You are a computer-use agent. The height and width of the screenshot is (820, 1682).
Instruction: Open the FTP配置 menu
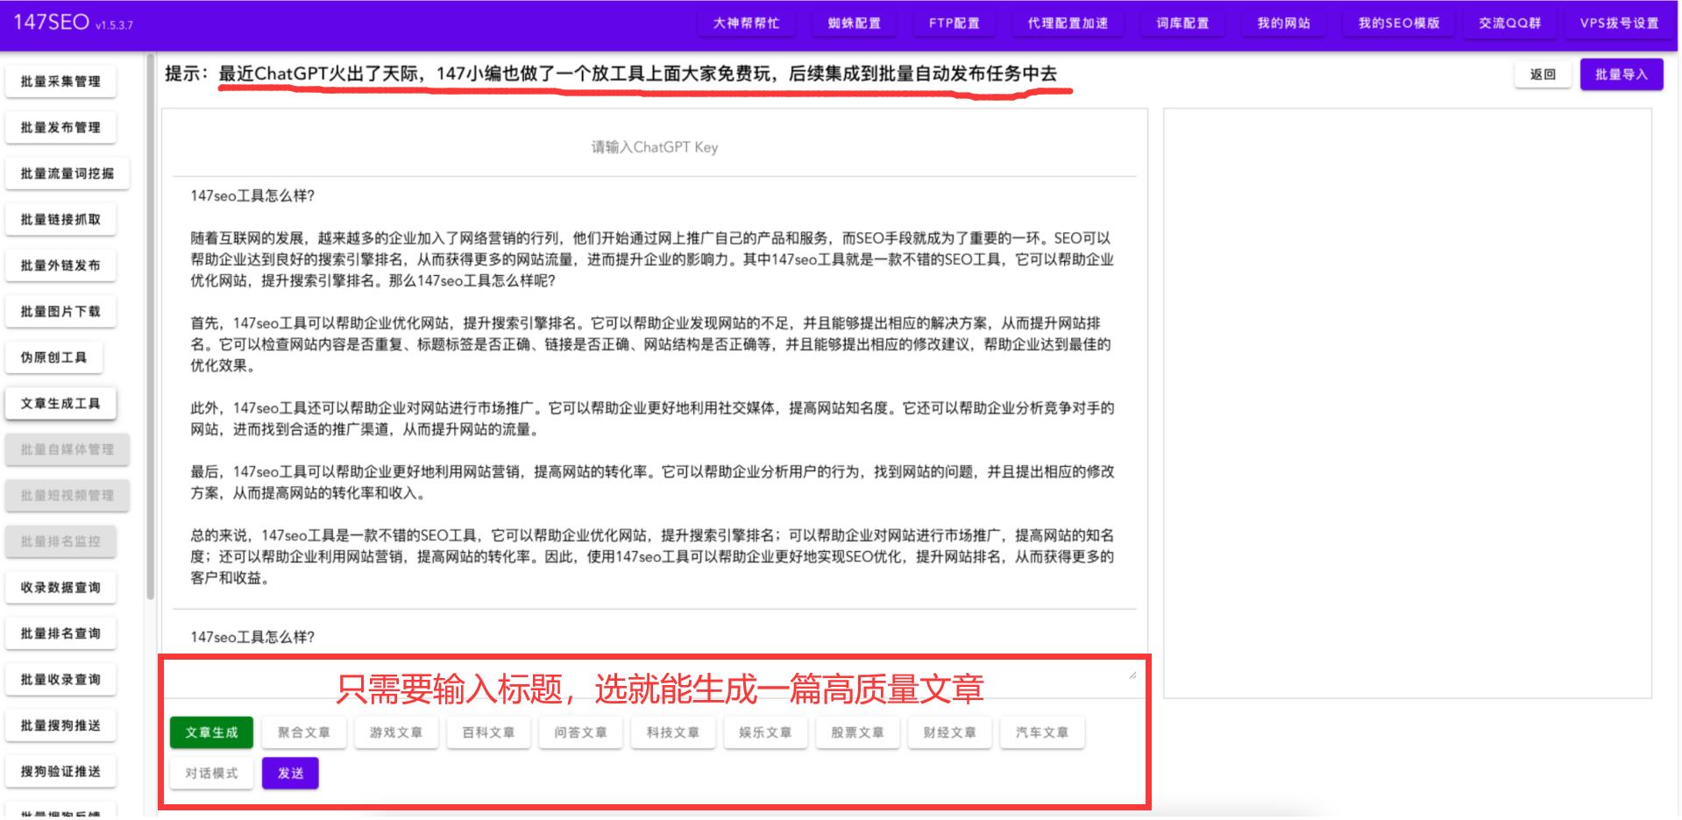tap(954, 22)
